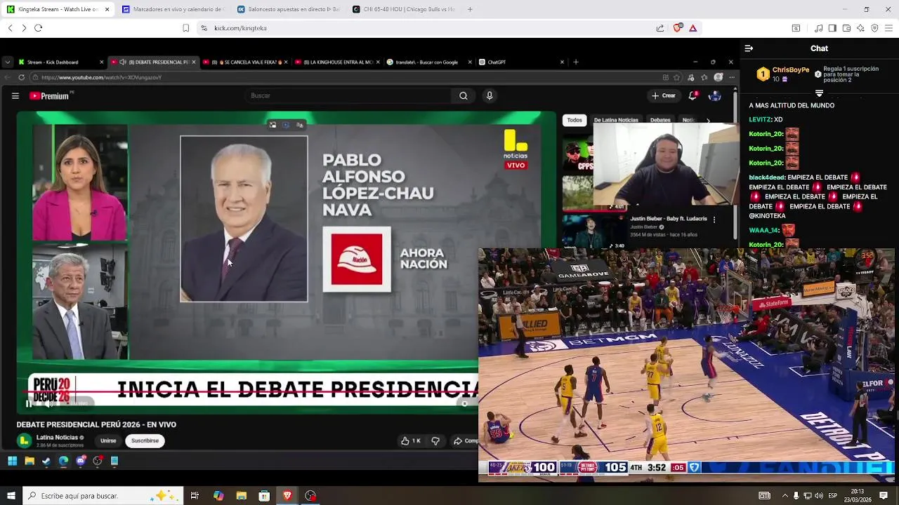
Task: Open options for Justin Bieber video
Action: click(x=714, y=220)
